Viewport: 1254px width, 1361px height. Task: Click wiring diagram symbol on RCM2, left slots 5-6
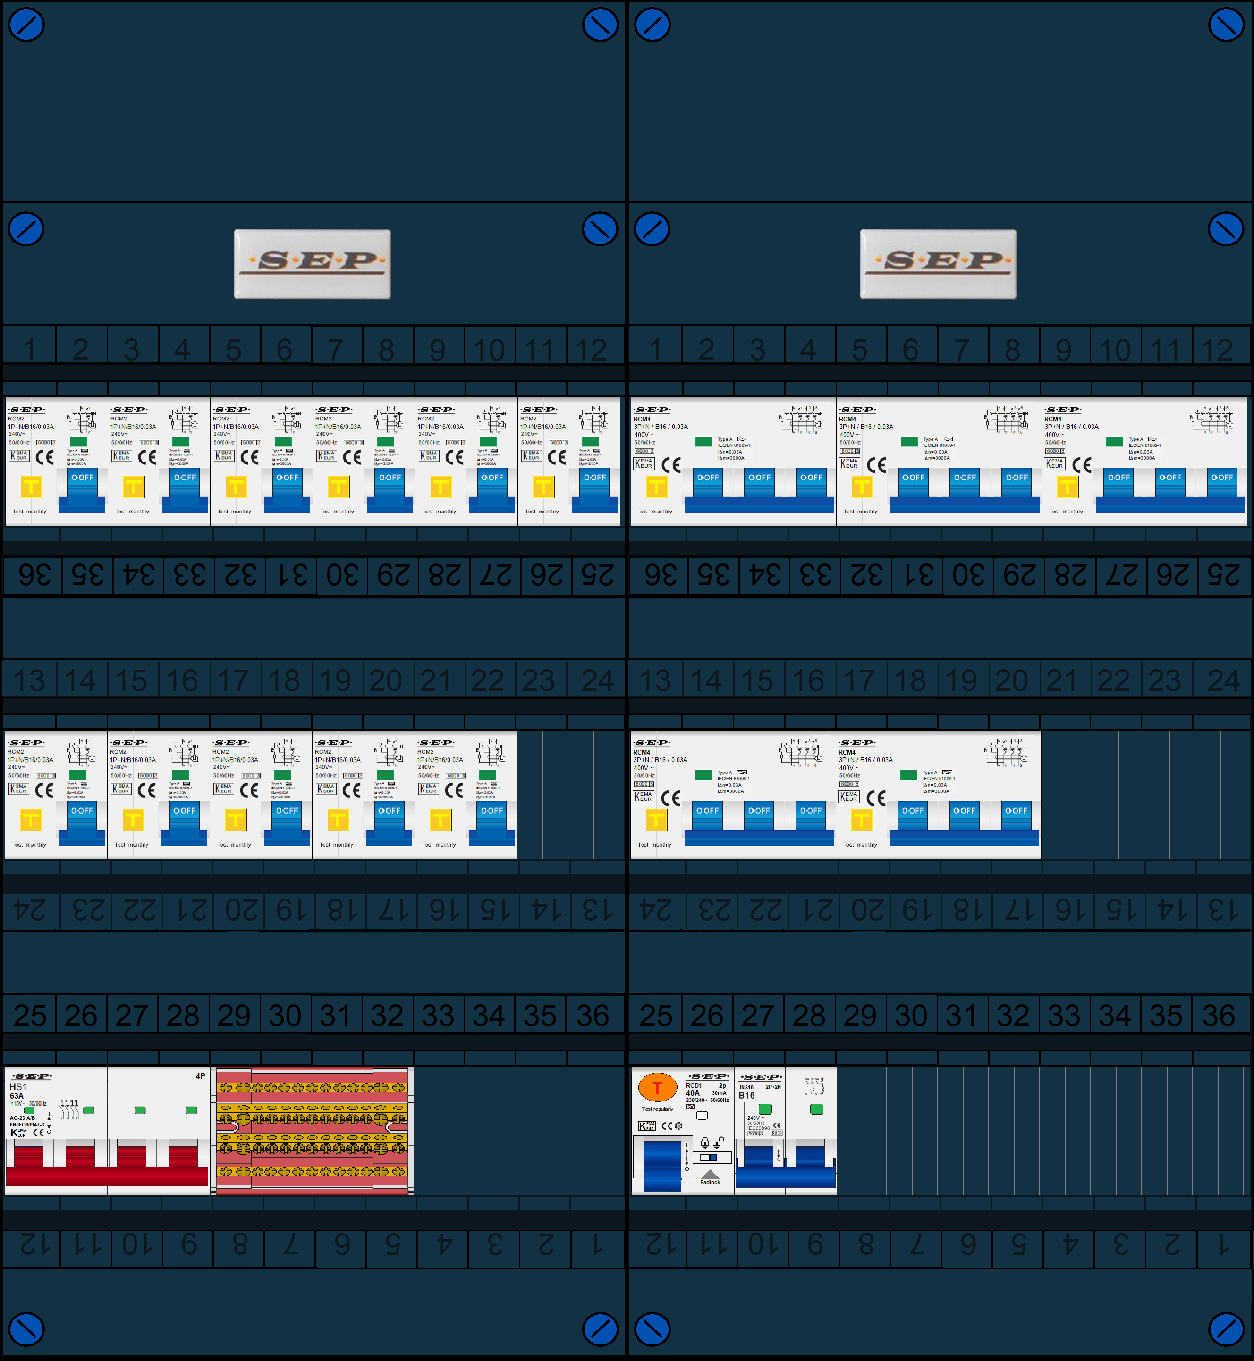tap(287, 420)
